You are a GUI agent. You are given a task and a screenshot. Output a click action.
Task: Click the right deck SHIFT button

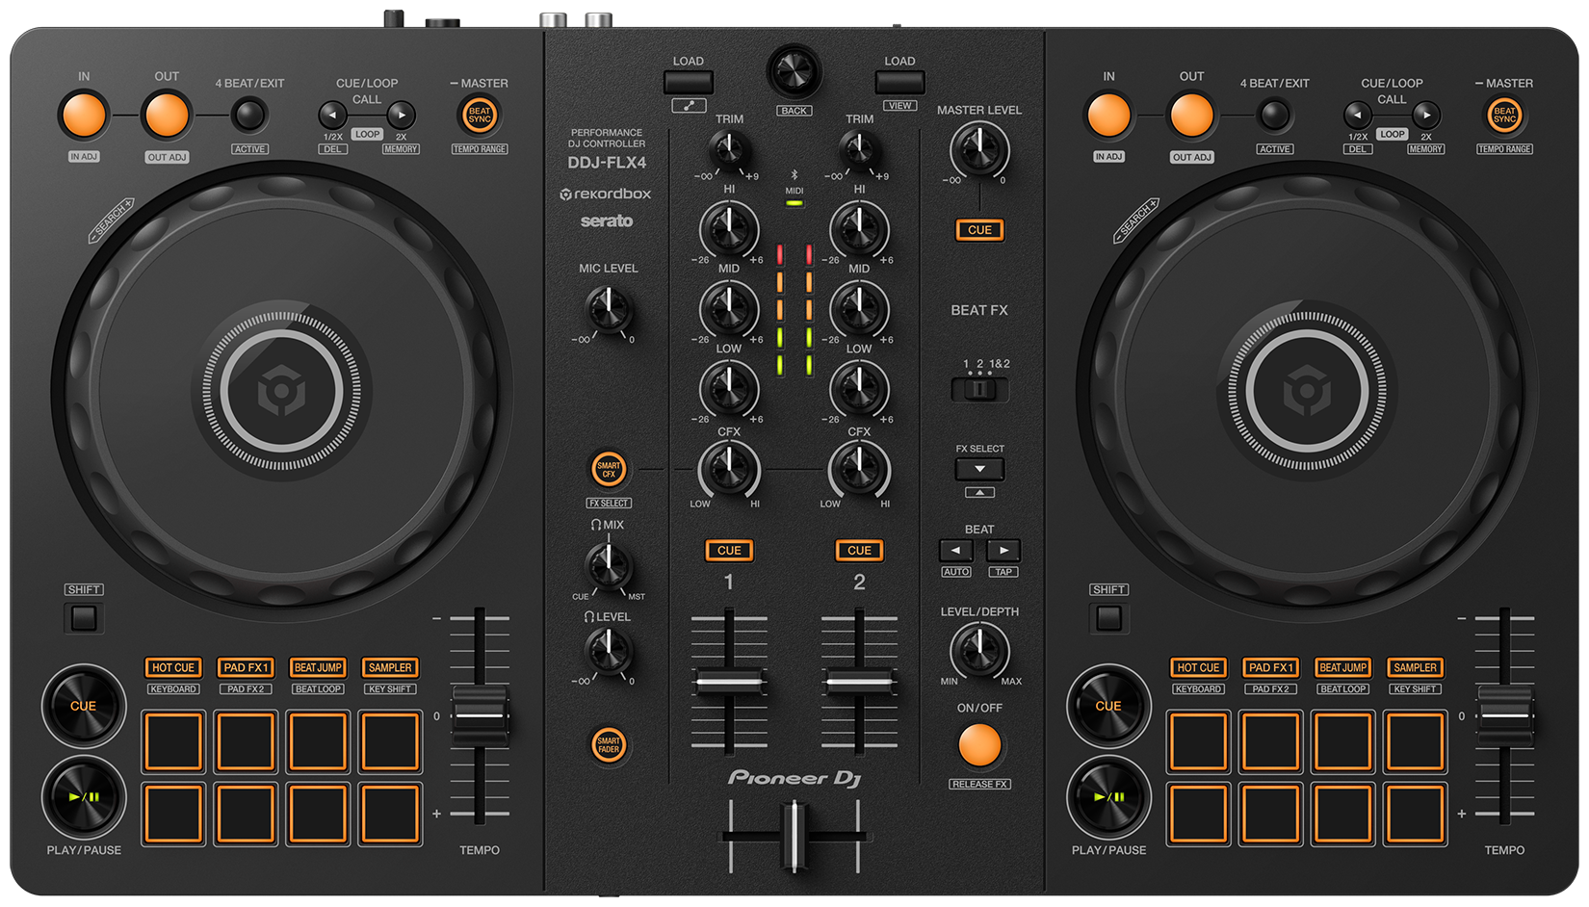(1108, 618)
